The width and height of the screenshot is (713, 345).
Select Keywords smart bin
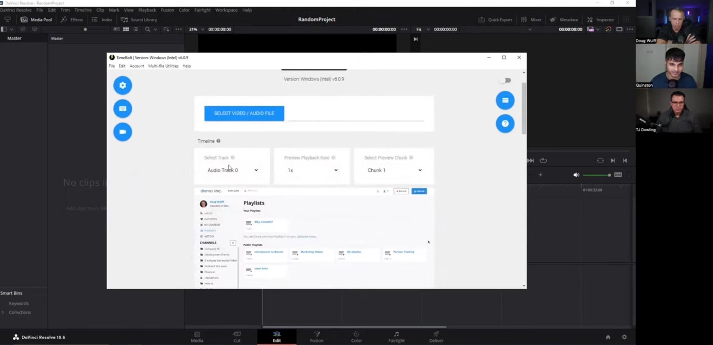pyautogui.click(x=19, y=304)
